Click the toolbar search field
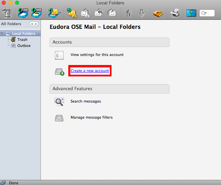This screenshot has height=185, width=221. coord(207,13)
